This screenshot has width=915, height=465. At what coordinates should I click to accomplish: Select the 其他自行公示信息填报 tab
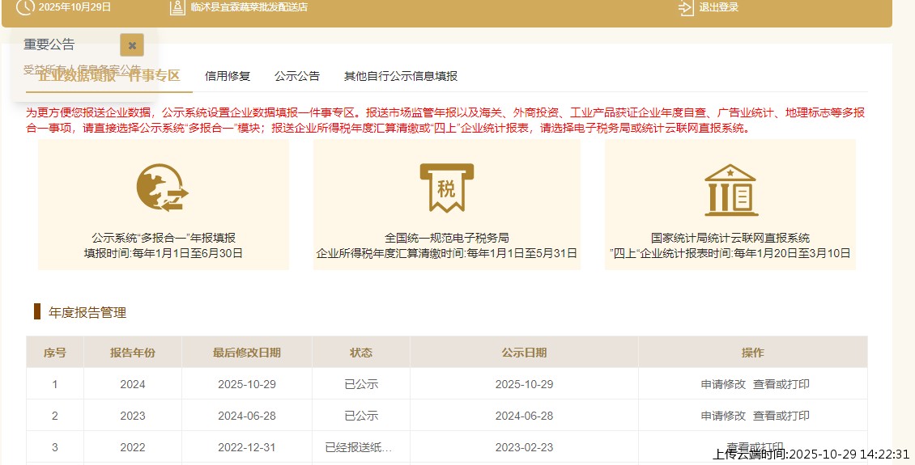point(401,76)
